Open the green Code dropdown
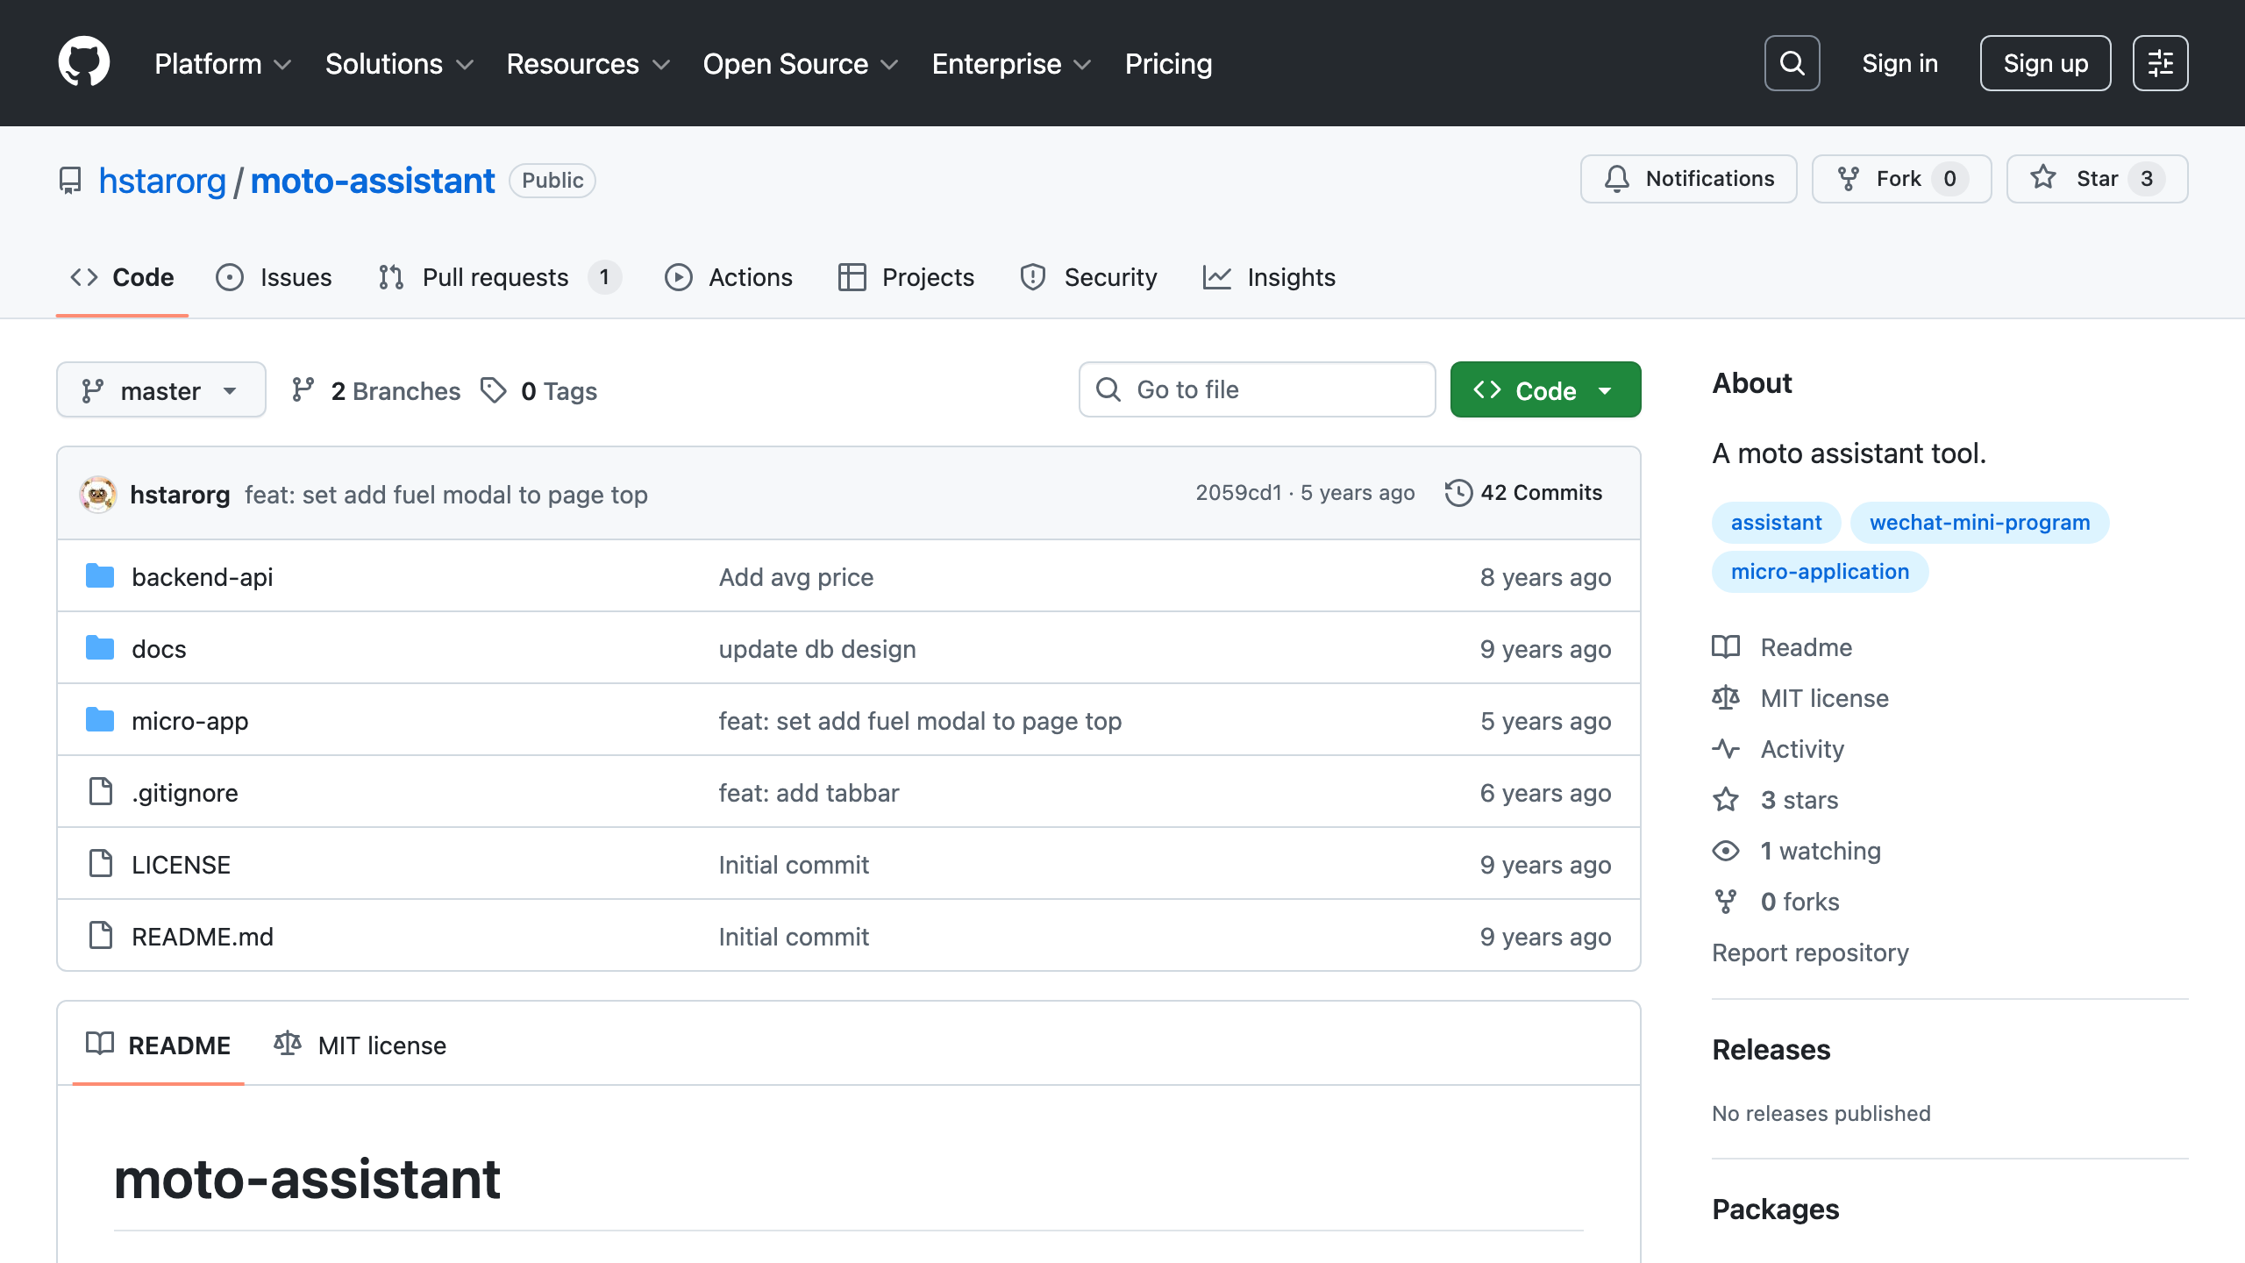 pos(1545,390)
